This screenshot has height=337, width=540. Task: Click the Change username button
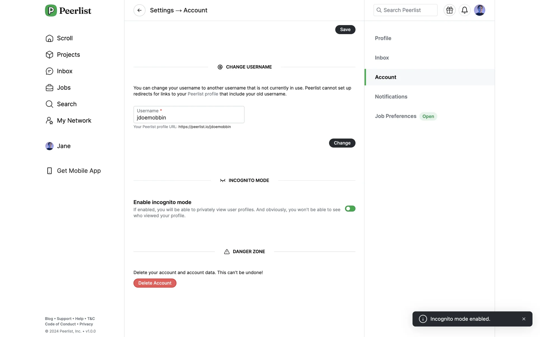(x=342, y=143)
